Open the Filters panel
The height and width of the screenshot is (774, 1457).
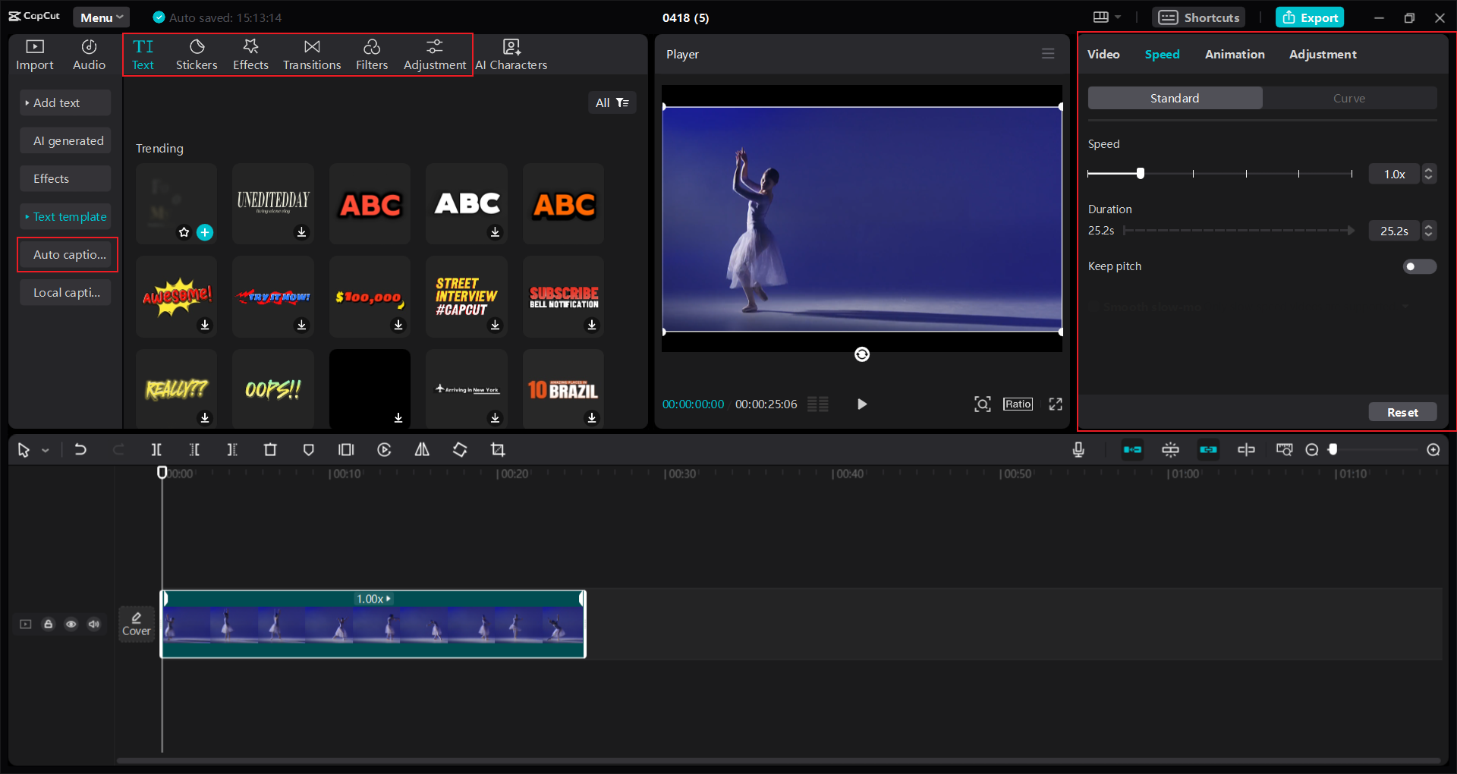pyautogui.click(x=372, y=55)
